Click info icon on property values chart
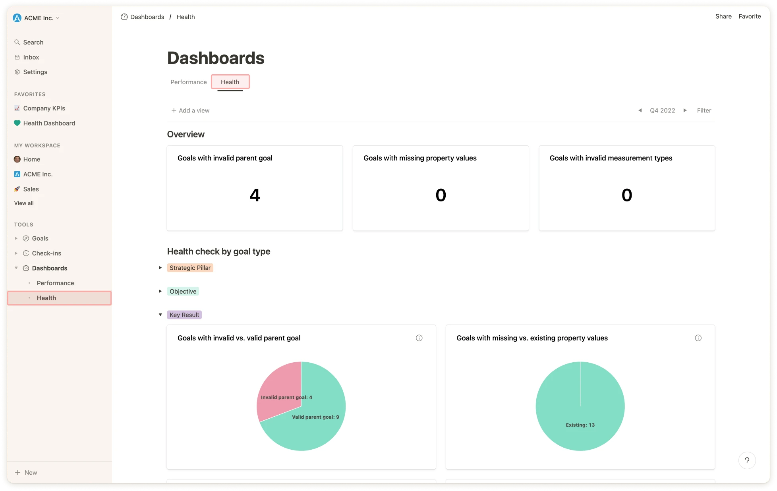Image resolution: width=777 pixels, height=491 pixels. pyautogui.click(x=698, y=338)
